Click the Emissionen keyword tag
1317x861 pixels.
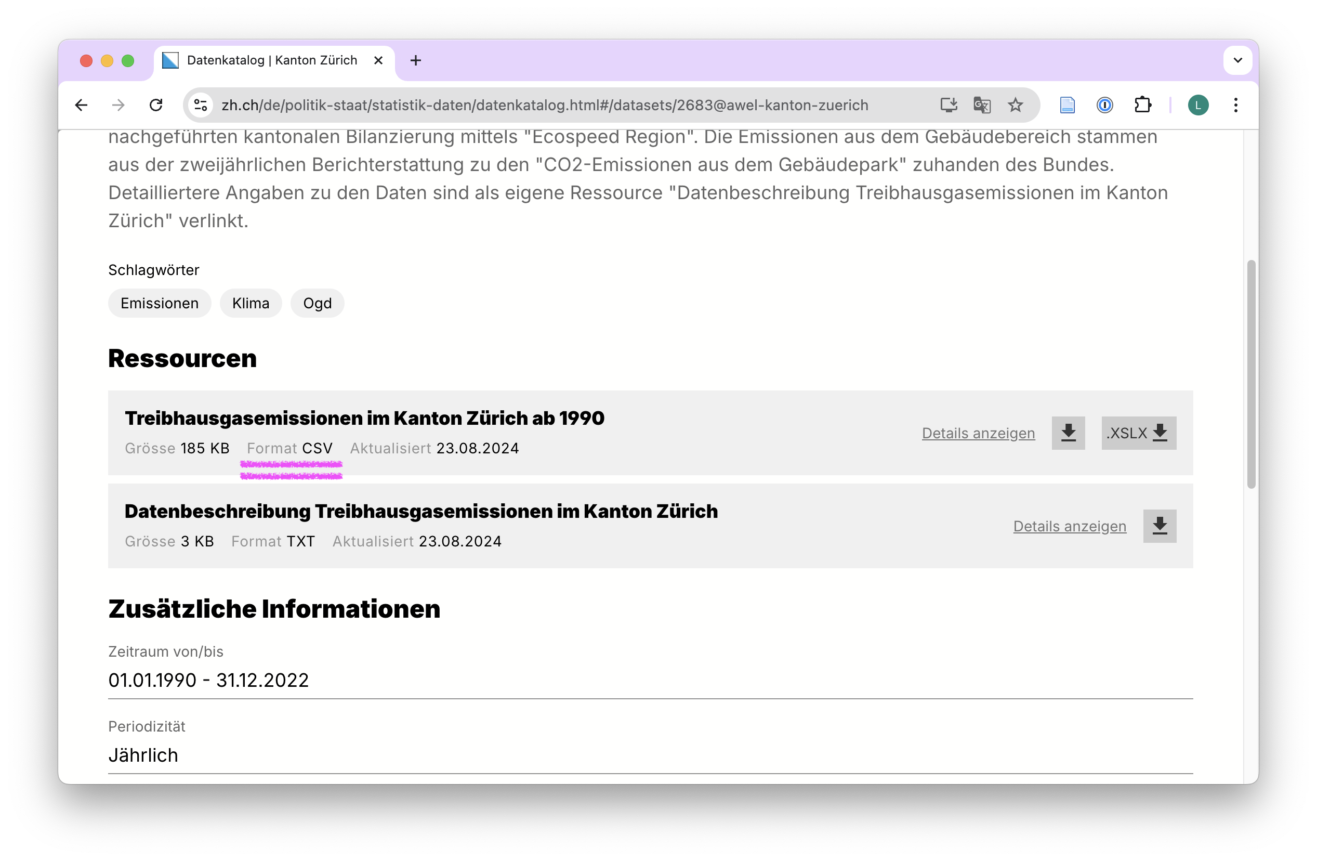pos(160,304)
